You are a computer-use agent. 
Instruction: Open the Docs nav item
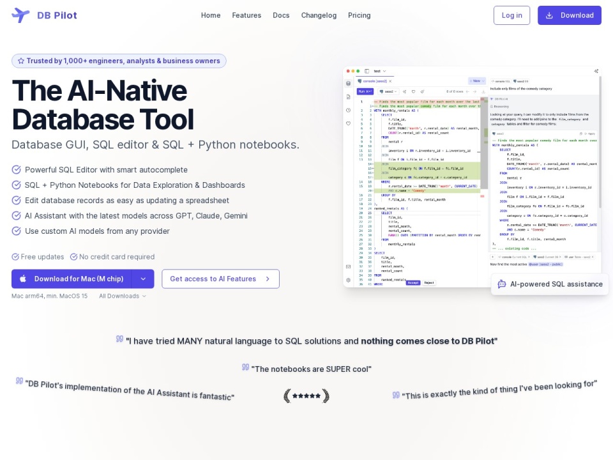point(281,15)
